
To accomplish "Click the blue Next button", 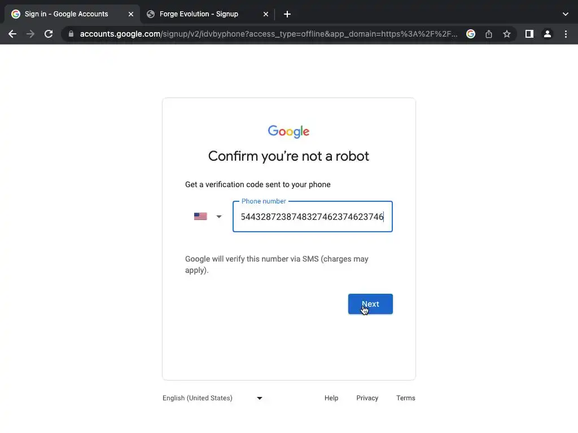I will 370,304.
